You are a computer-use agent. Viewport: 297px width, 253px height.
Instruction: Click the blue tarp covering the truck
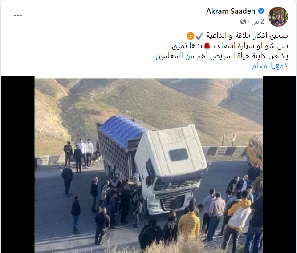pos(122,130)
